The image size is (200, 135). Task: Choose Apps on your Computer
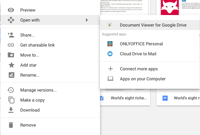click(x=143, y=79)
